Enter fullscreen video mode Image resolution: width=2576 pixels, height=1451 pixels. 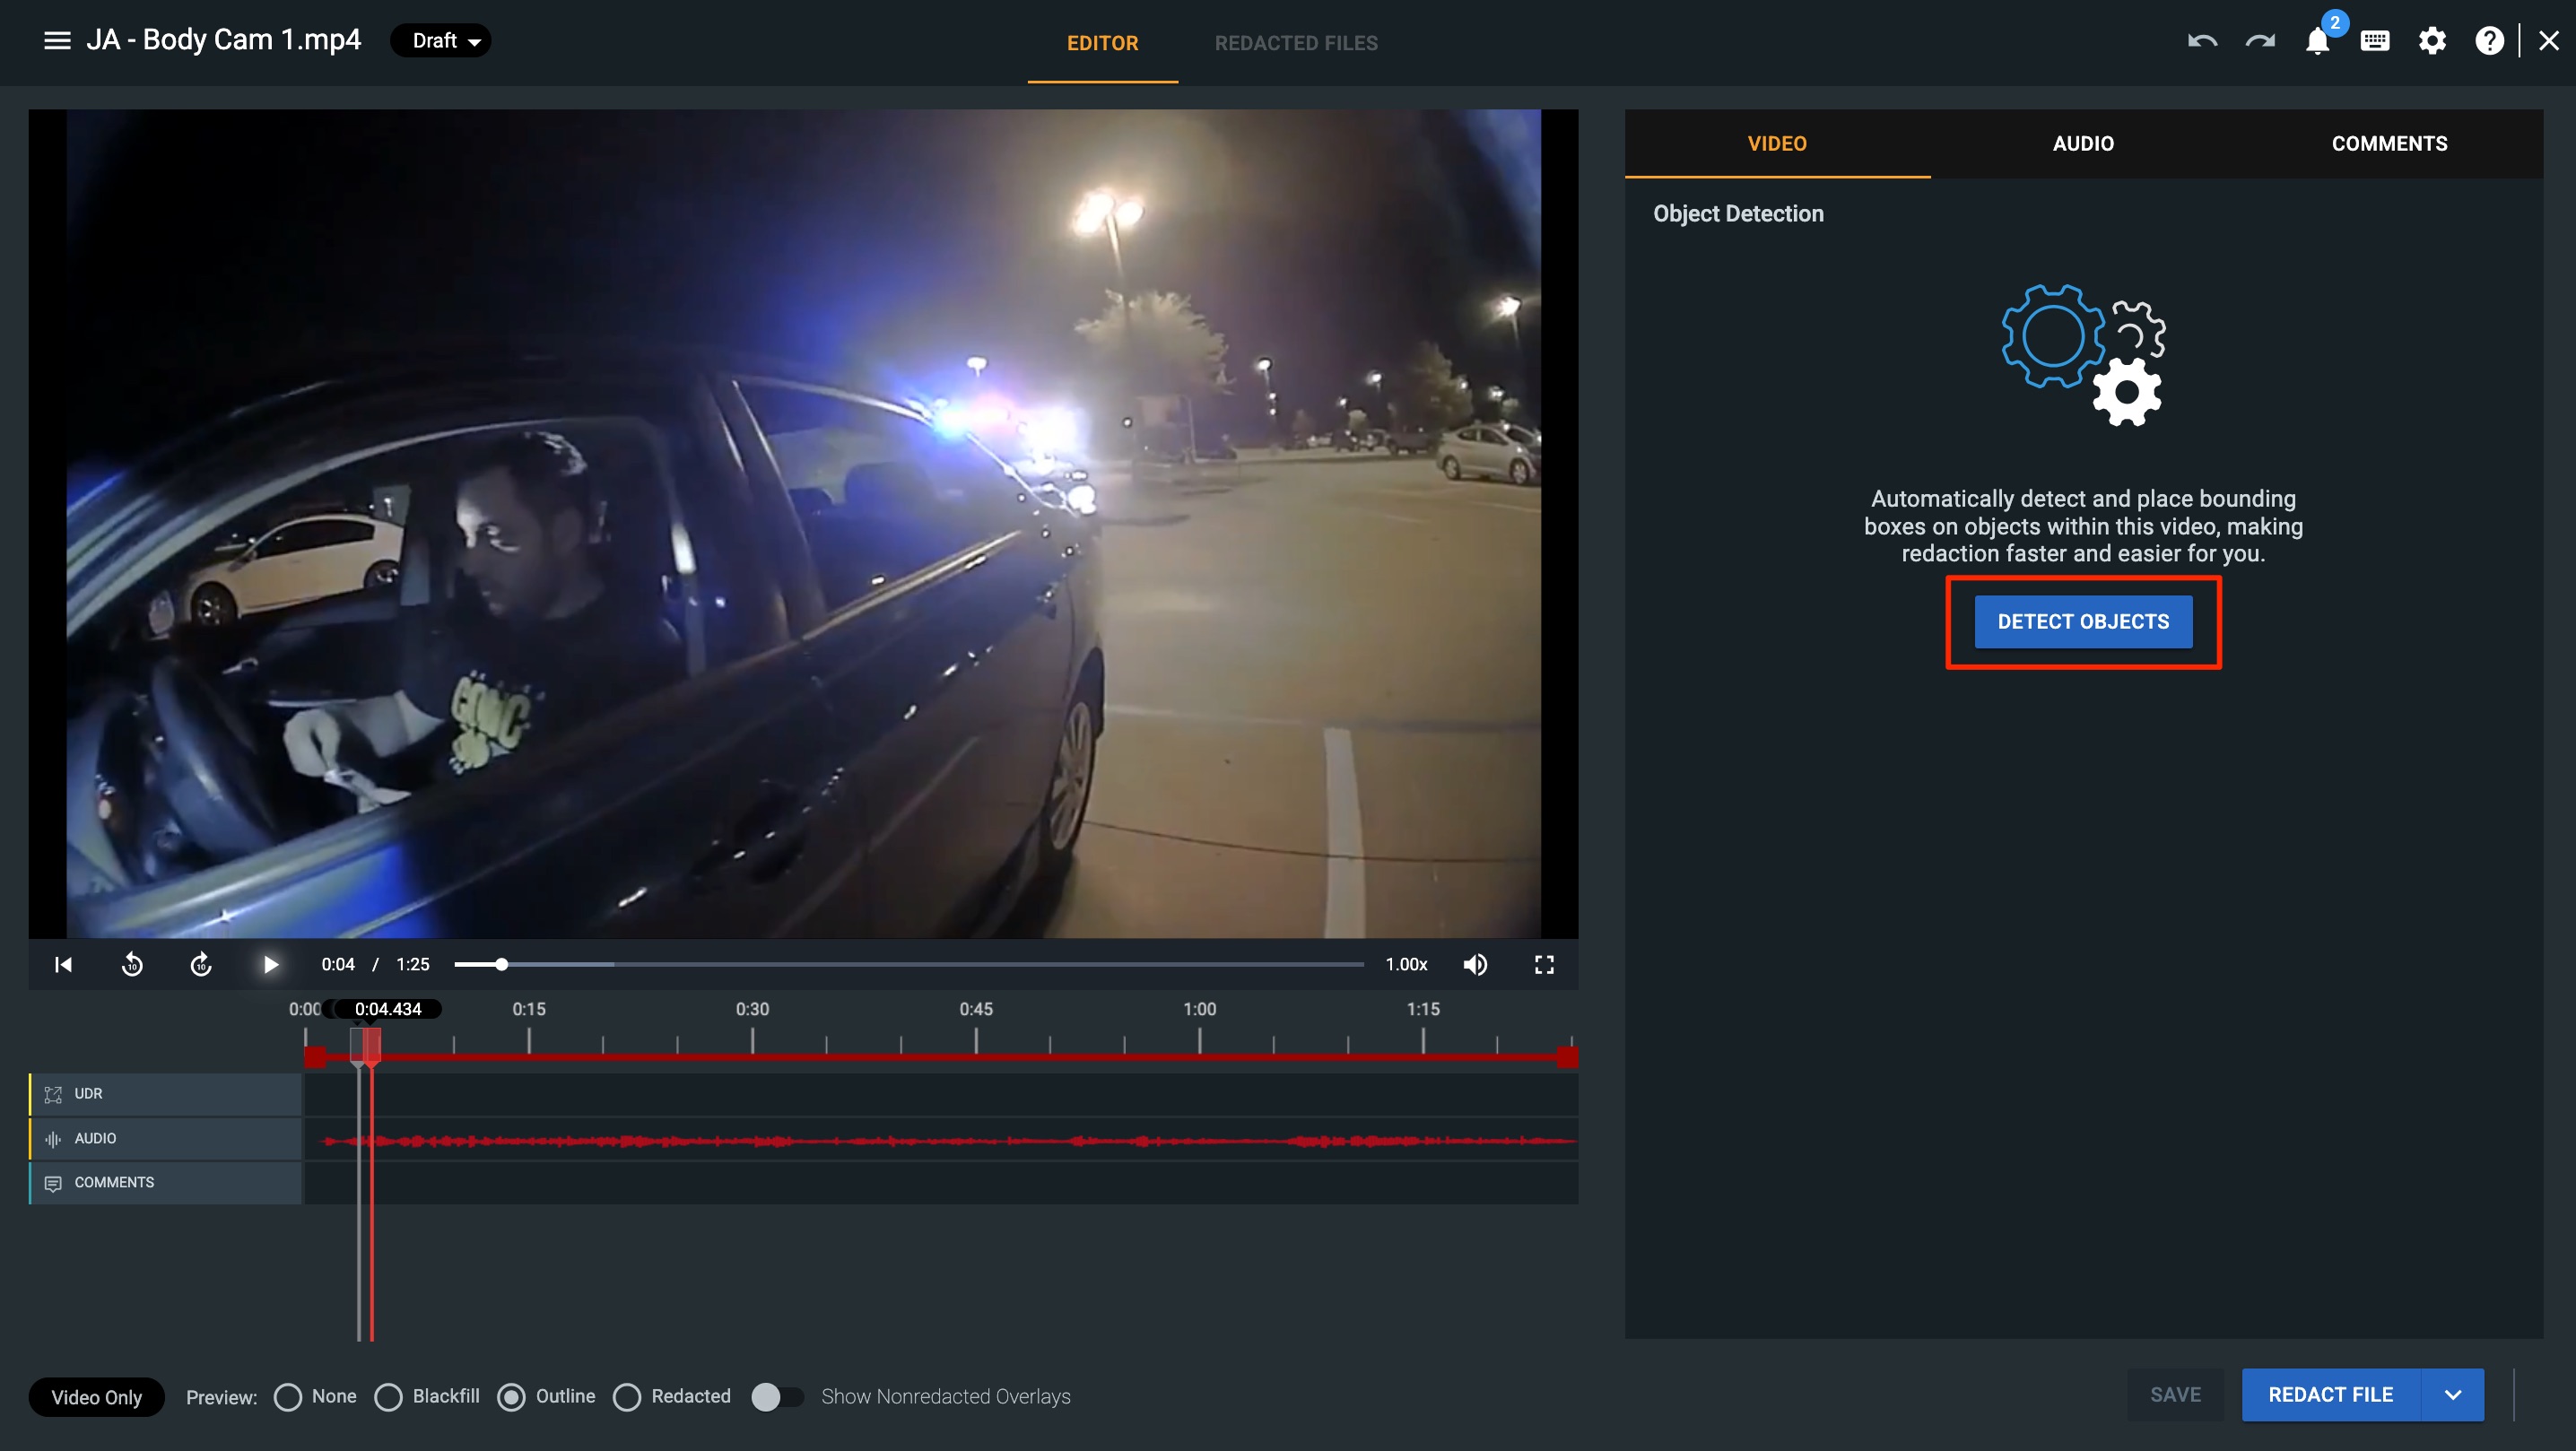(1544, 964)
